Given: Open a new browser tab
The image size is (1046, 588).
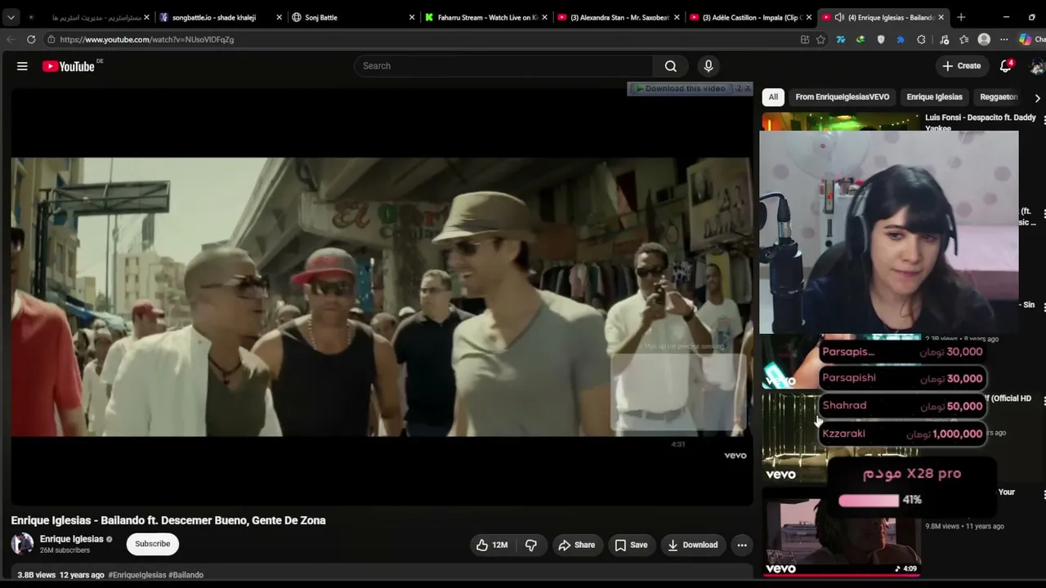Looking at the screenshot, I should tap(961, 17).
